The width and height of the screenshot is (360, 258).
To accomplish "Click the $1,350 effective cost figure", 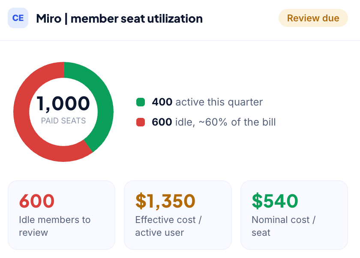I will (x=165, y=201).
